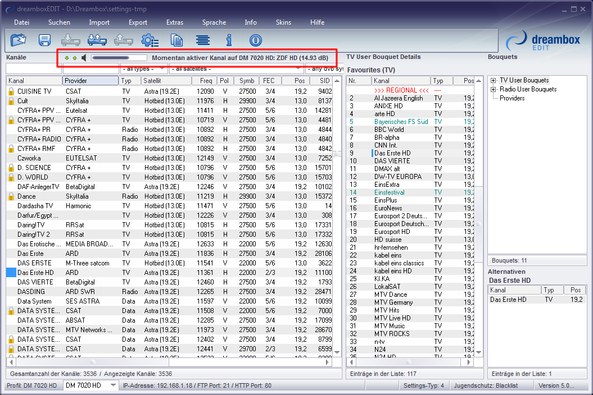The image size is (593, 395).
Task: Click the lock icon on CUISINE TV row
Action: (11, 91)
